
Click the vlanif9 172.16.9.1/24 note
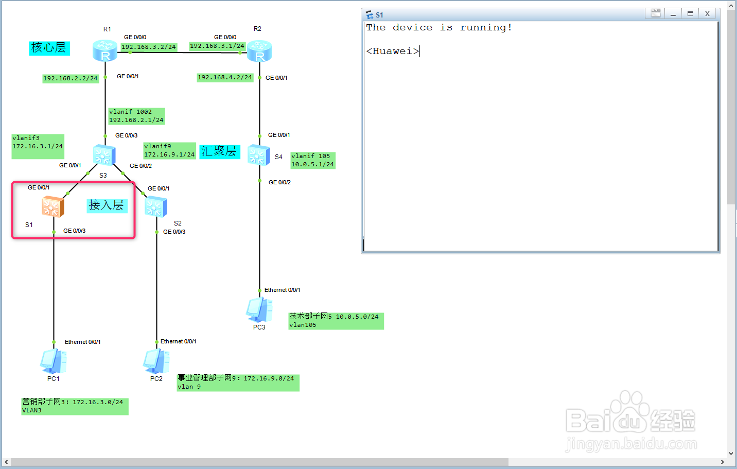point(169,150)
